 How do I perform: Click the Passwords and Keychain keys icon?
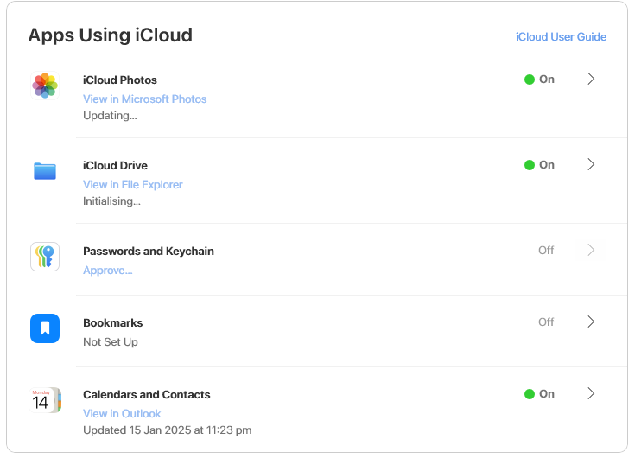click(45, 257)
